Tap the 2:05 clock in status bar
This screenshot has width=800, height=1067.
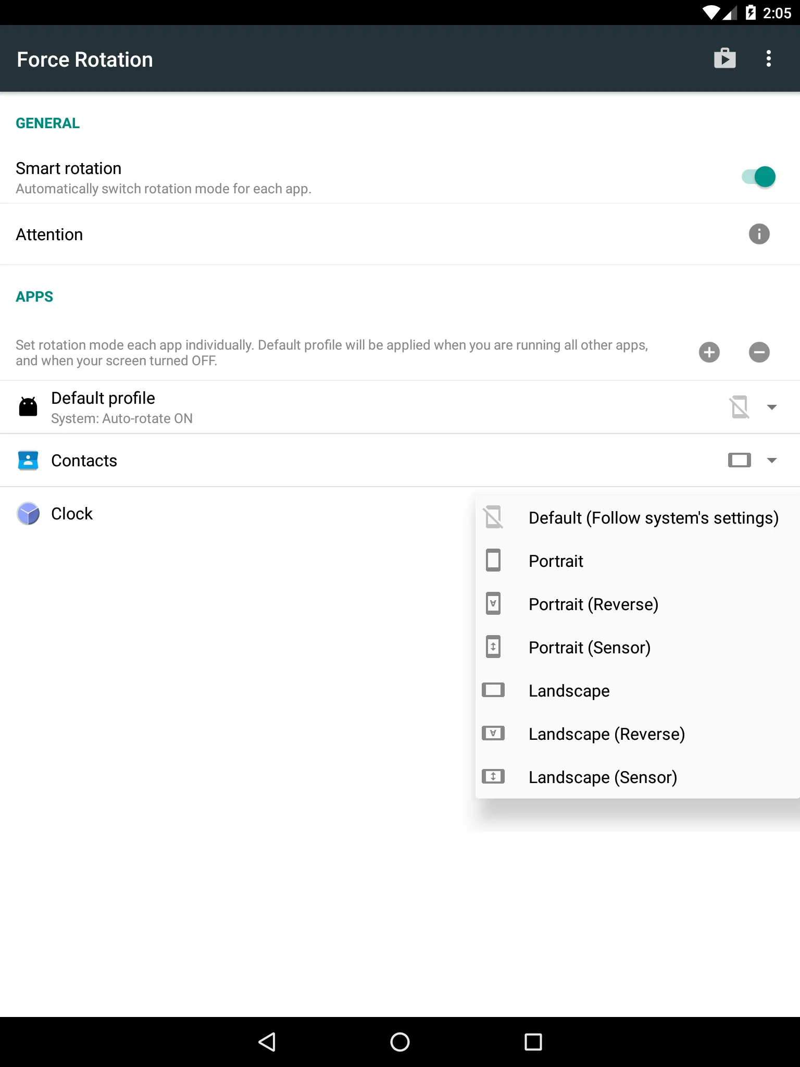[777, 13]
